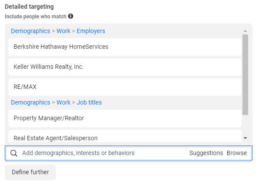Click the search magnifier icon
The image size is (256, 186).
[14, 153]
